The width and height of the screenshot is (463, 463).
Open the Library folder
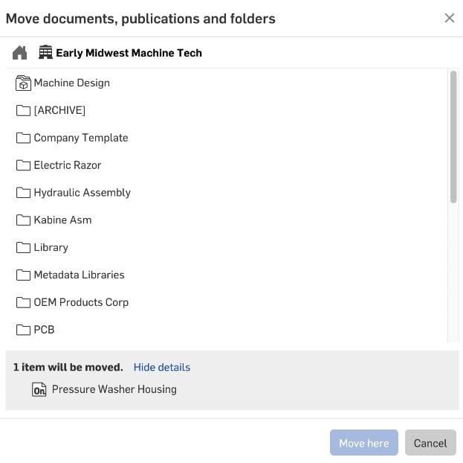(51, 247)
